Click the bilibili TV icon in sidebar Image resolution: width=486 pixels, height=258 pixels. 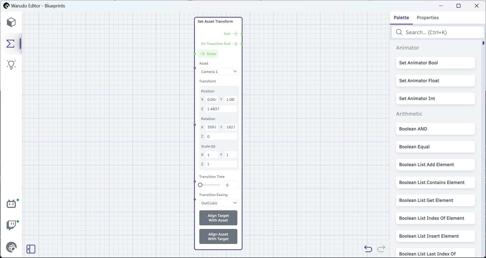[11, 204]
